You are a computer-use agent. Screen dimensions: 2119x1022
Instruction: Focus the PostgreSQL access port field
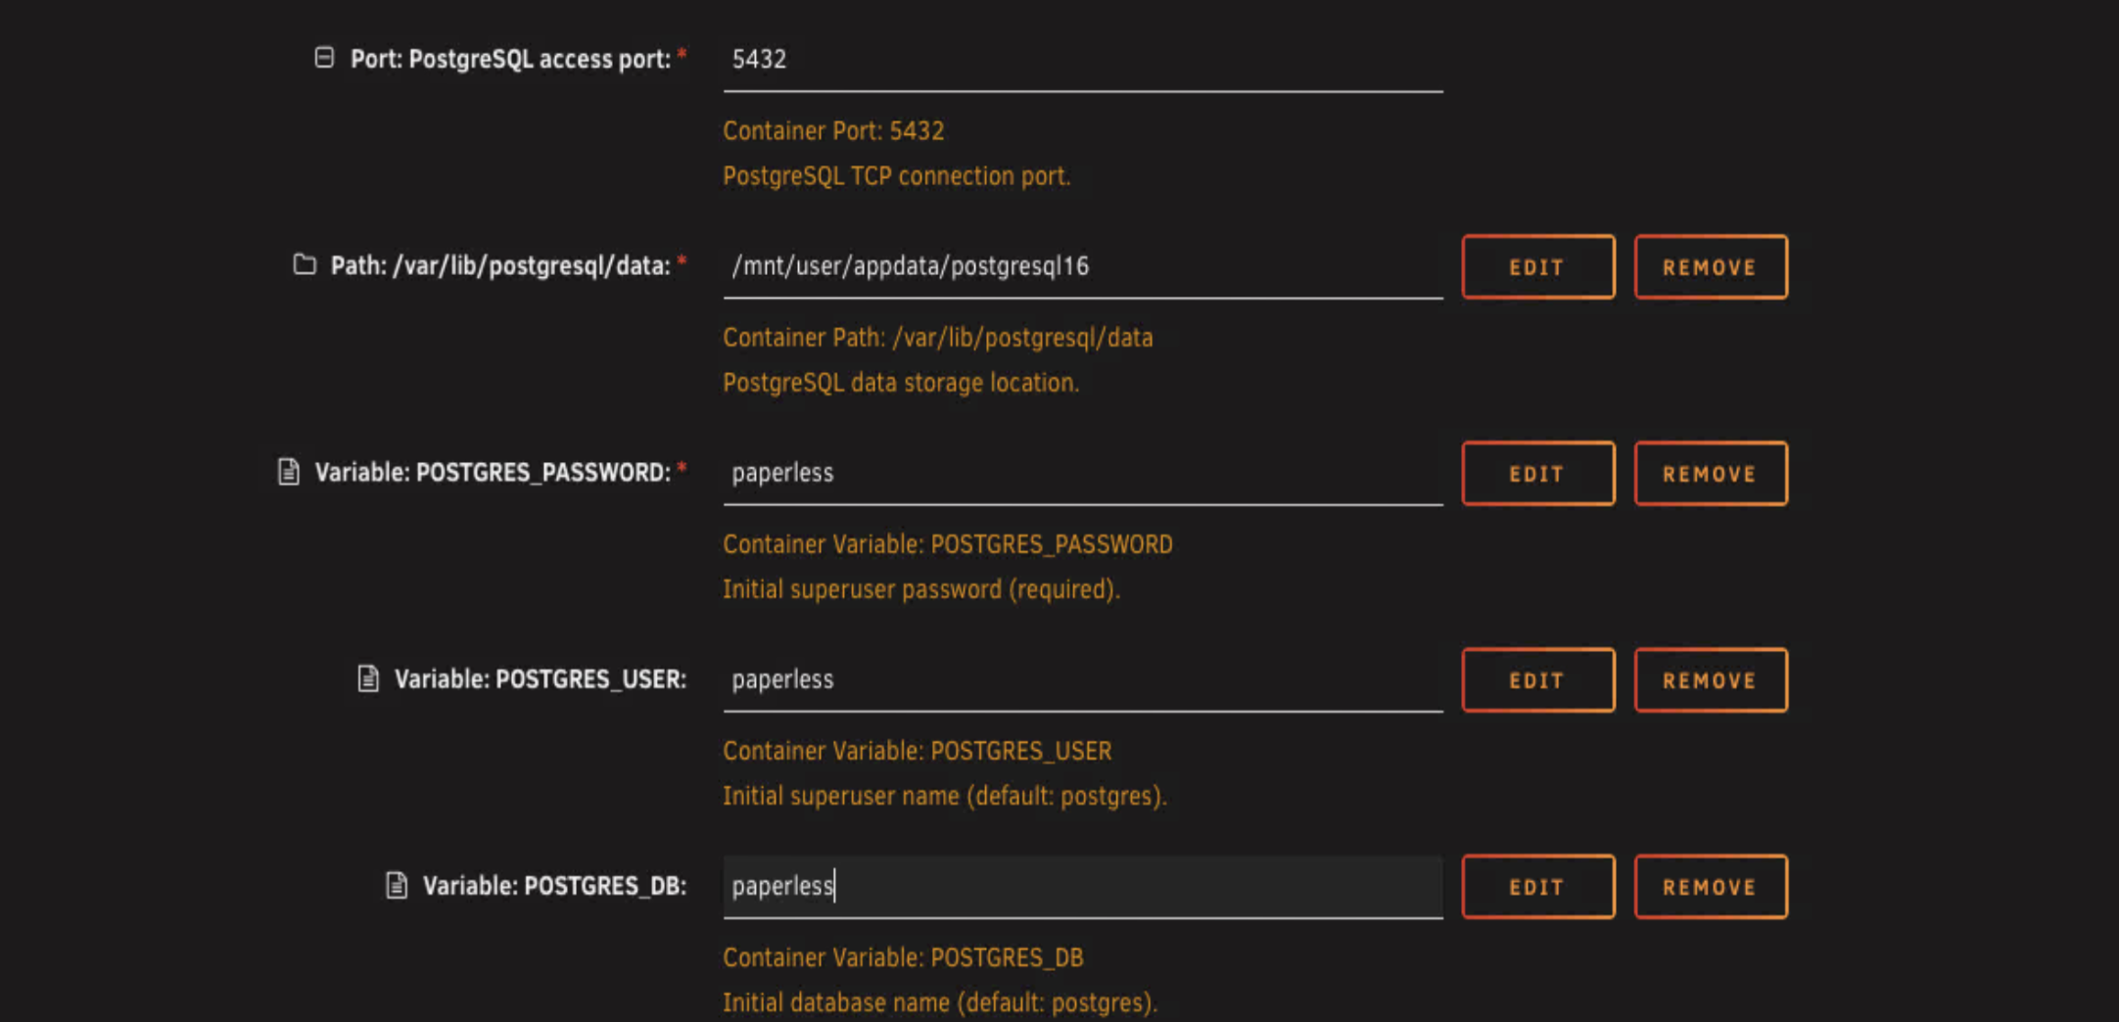(x=1082, y=60)
